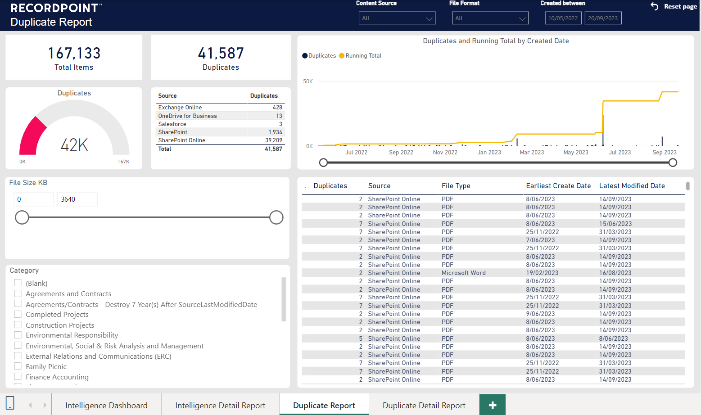The height and width of the screenshot is (415, 701).
Task: Click the Total row in Source table
Action: point(220,149)
